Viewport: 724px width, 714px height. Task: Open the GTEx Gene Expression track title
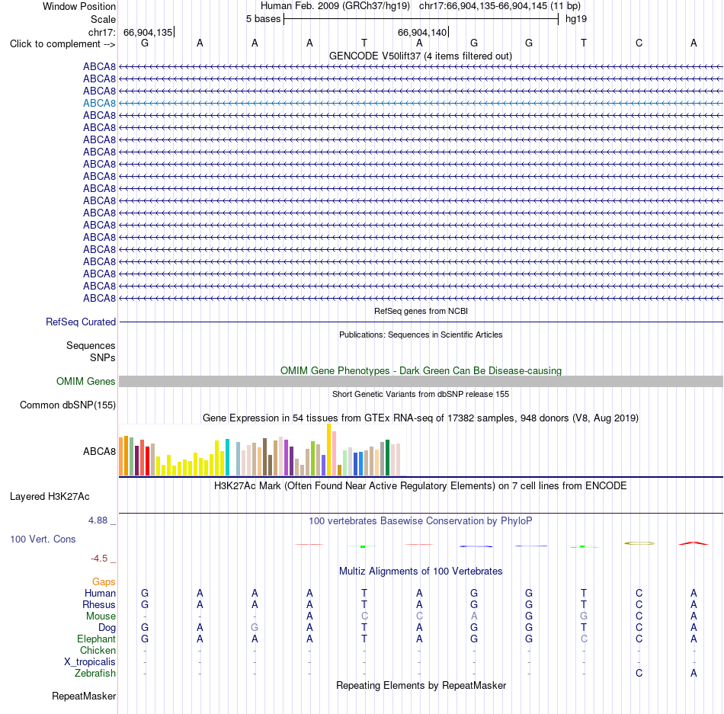[x=421, y=418]
